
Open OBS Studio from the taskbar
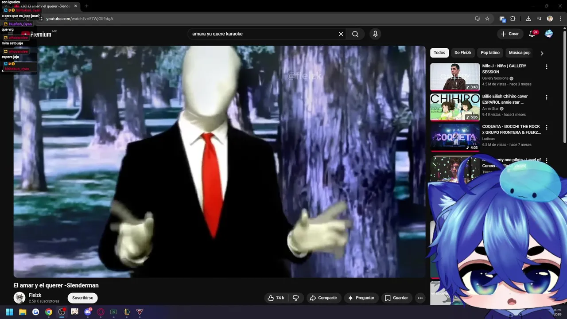pos(62,312)
